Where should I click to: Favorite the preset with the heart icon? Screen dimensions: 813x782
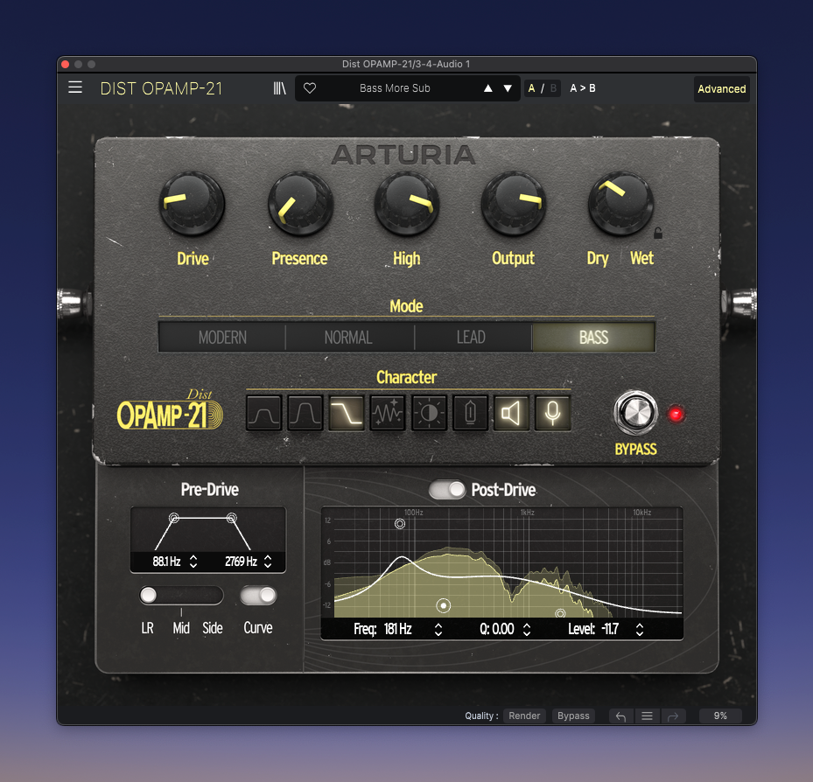tap(310, 88)
